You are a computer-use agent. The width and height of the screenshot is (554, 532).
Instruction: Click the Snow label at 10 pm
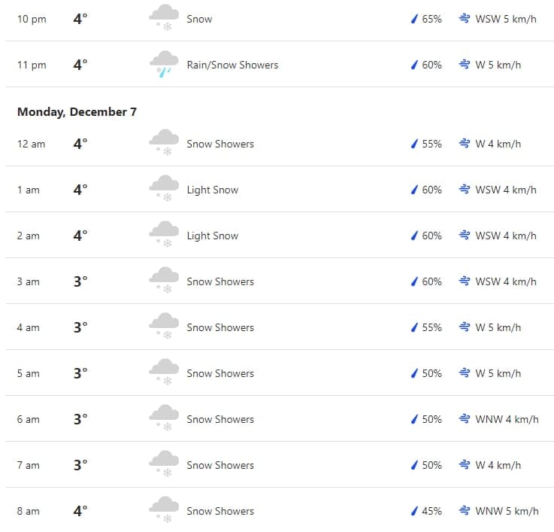[x=199, y=19]
